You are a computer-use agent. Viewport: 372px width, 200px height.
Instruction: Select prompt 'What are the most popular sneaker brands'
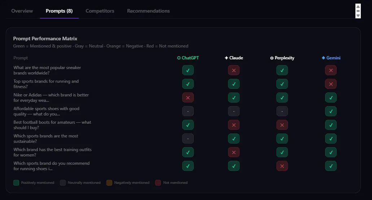pyautogui.click(x=47, y=70)
